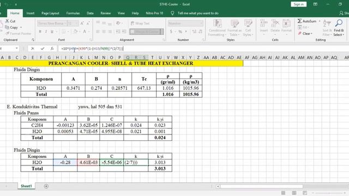
Task: Apply Accounting number format ($)
Action: point(171,32)
